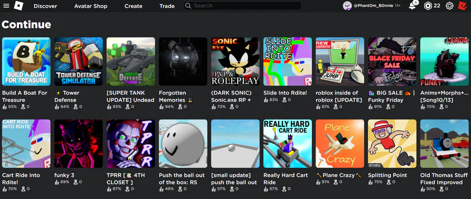Select the Create menu item
The width and height of the screenshot is (471, 199).
[133, 6]
